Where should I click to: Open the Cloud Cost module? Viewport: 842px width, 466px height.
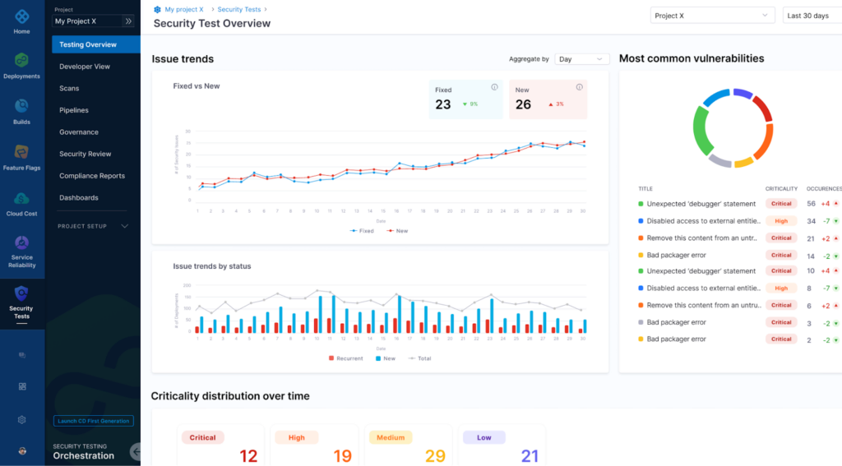[21, 204]
